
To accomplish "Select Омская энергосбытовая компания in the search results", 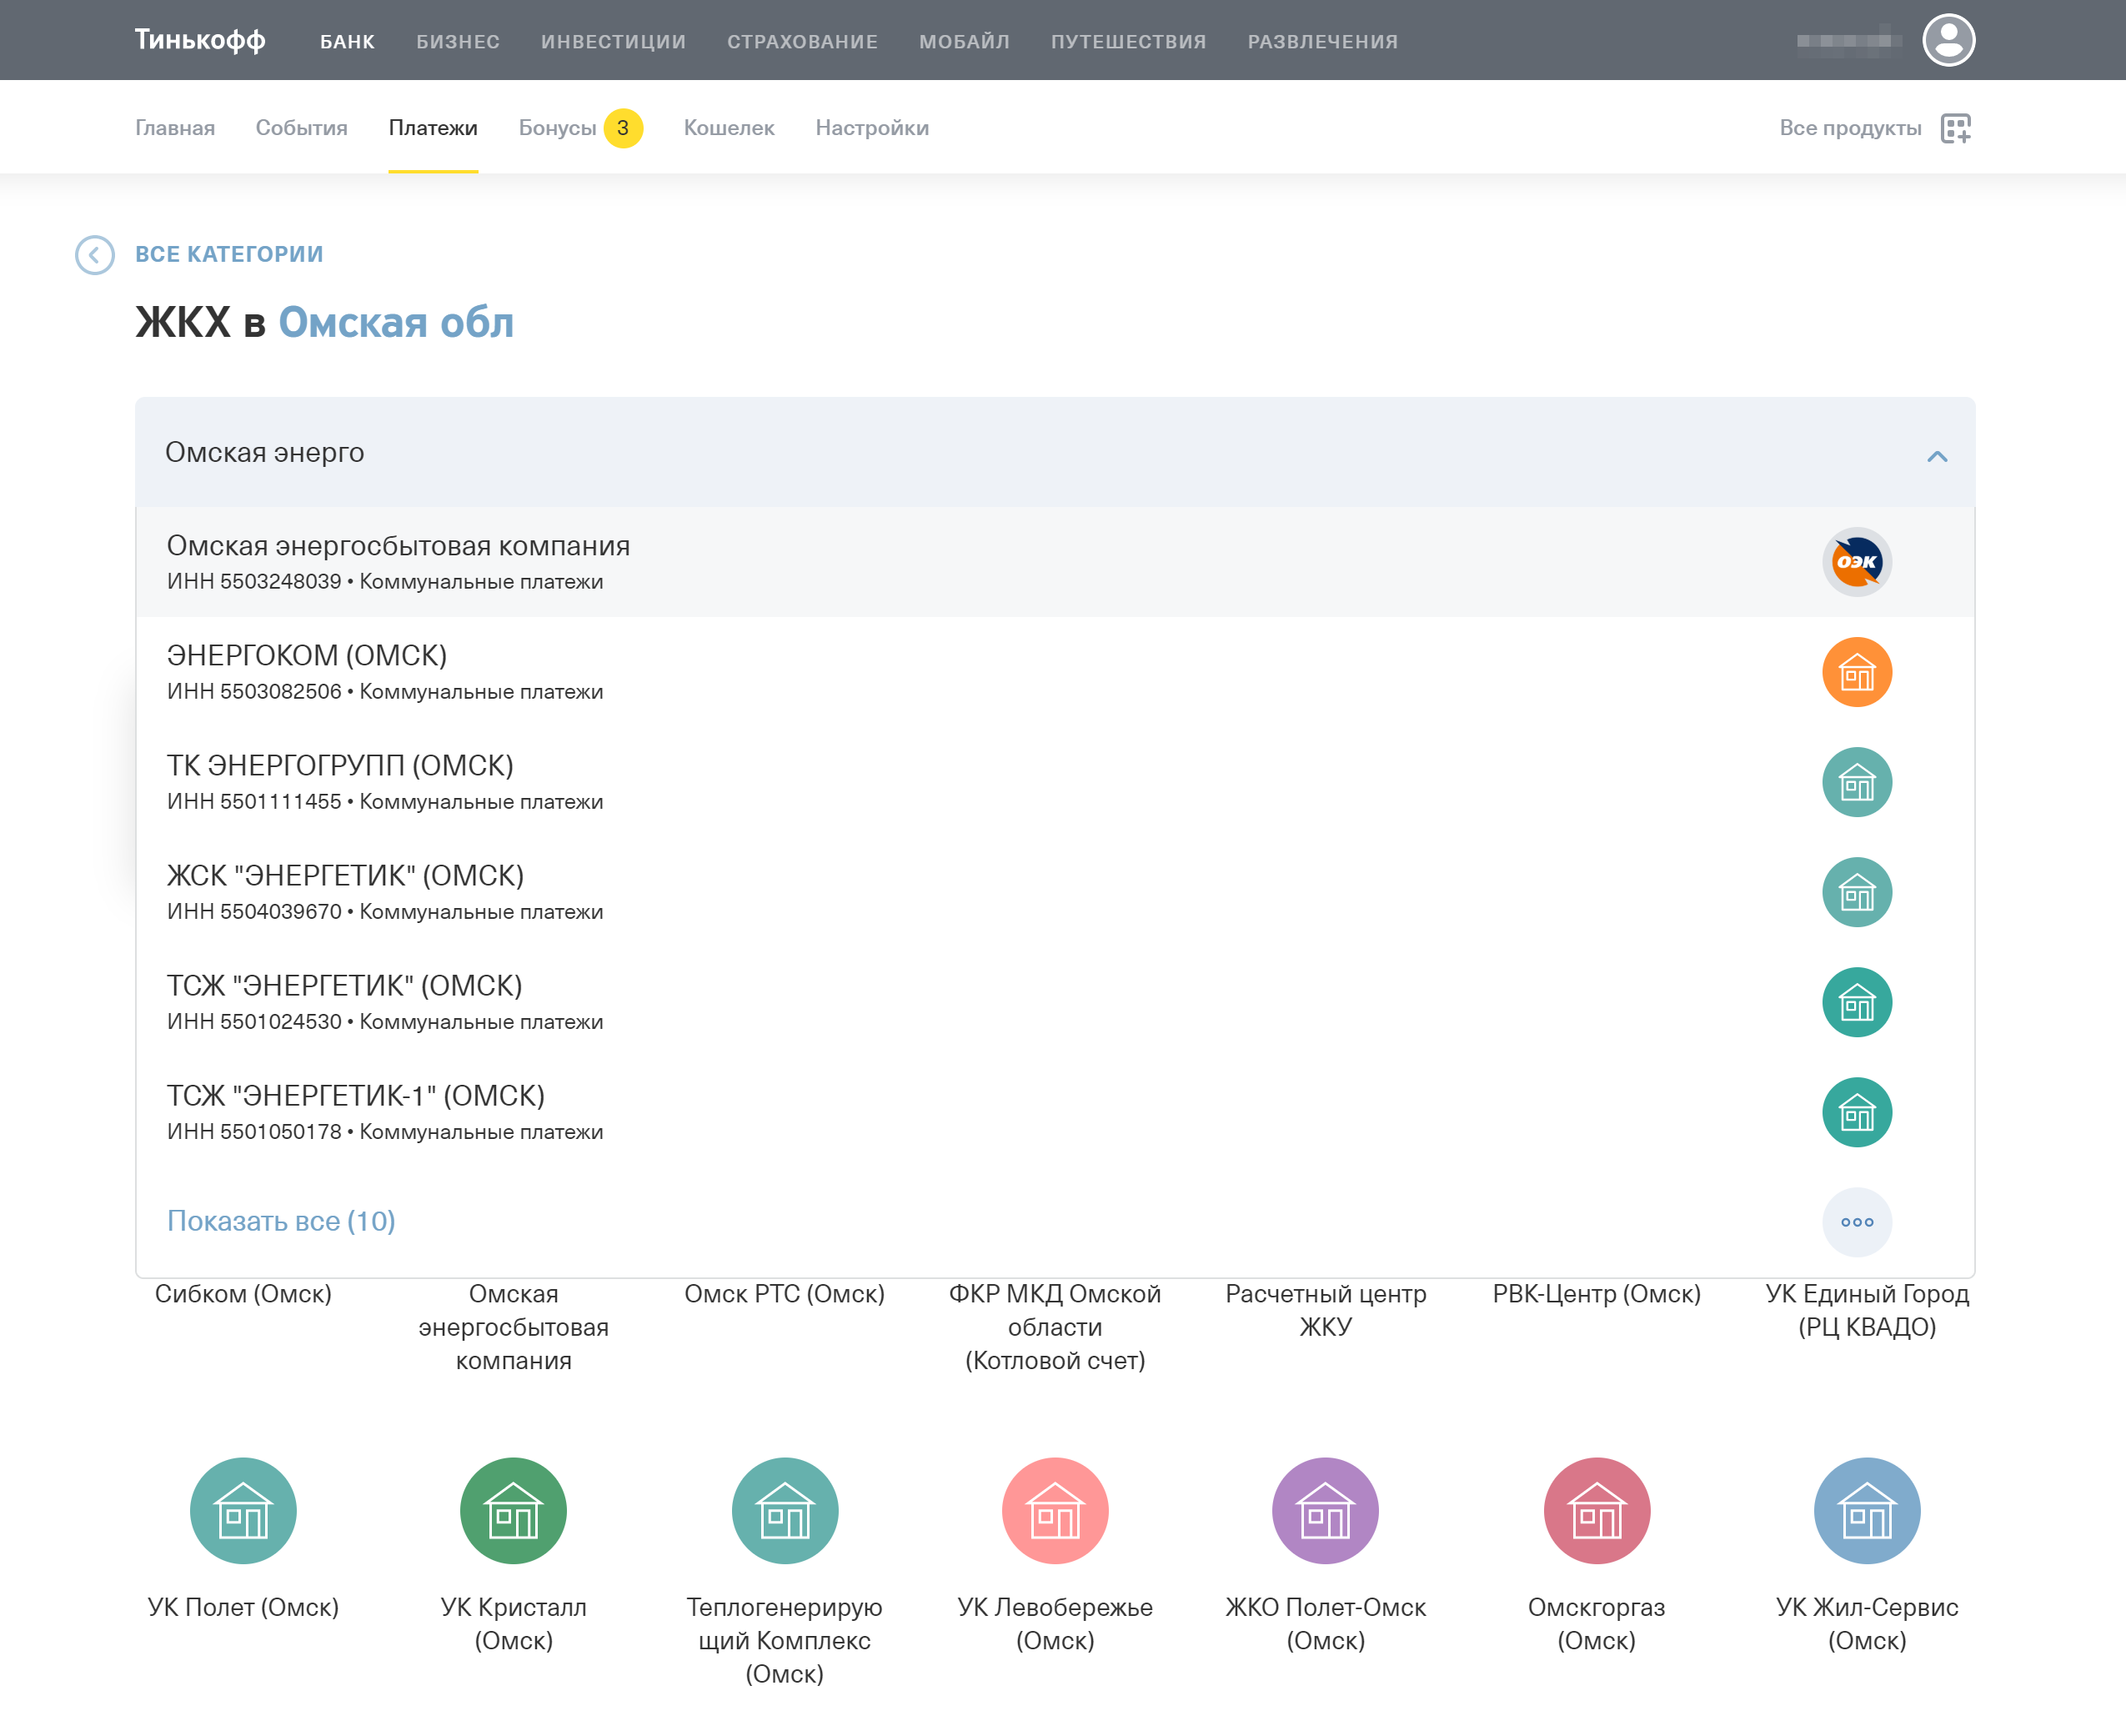I will [1055, 562].
